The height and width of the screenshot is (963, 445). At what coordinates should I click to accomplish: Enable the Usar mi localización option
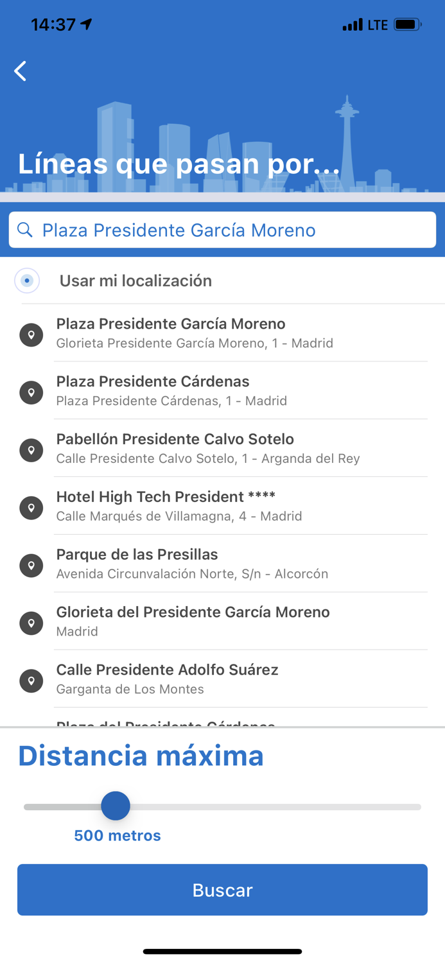135,281
